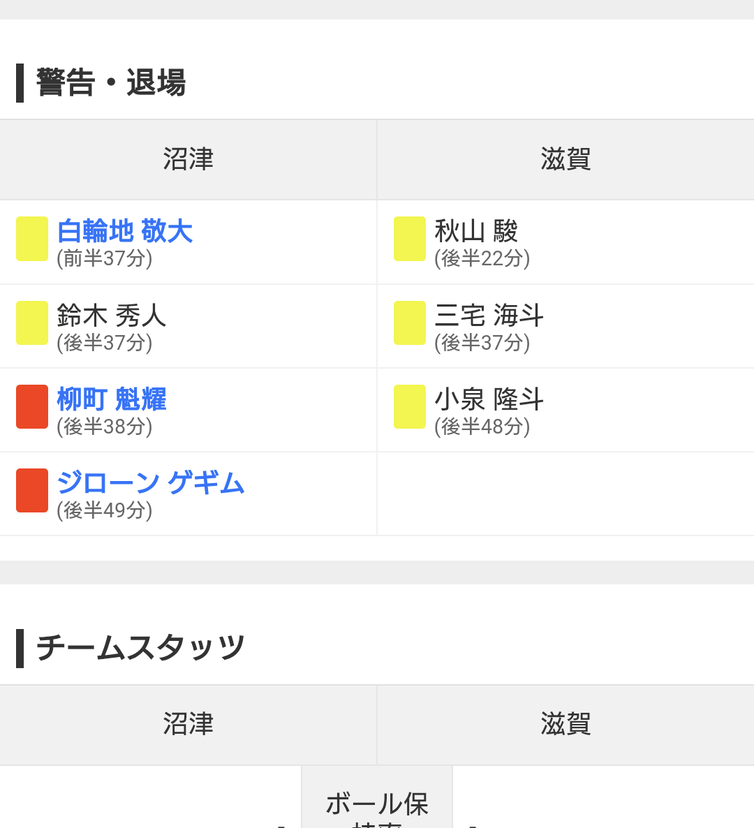Open player link 柳町 魁耀
The width and height of the screenshot is (754, 828).
[x=112, y=399]
